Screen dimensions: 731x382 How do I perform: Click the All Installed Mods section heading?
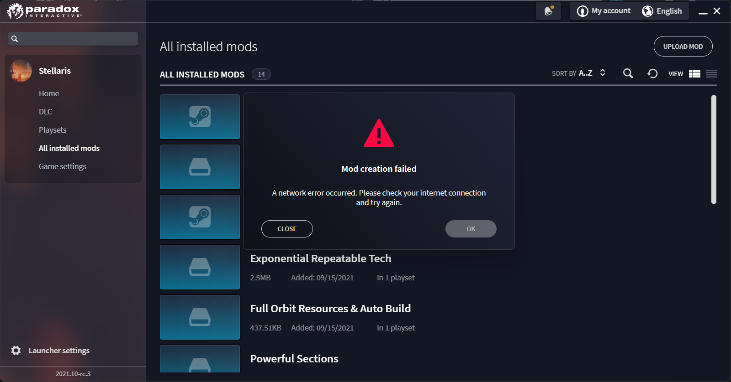[202, 74]
